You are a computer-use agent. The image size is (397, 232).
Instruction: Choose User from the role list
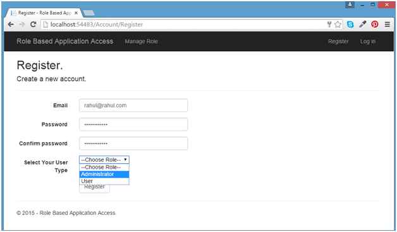click(x=104, y=181)
